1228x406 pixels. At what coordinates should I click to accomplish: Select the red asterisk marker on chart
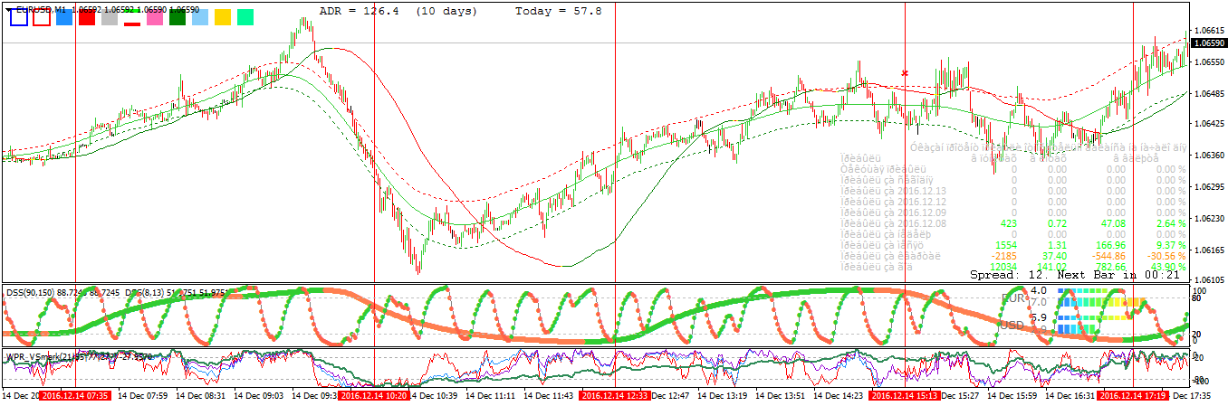(x=905, y=73)
